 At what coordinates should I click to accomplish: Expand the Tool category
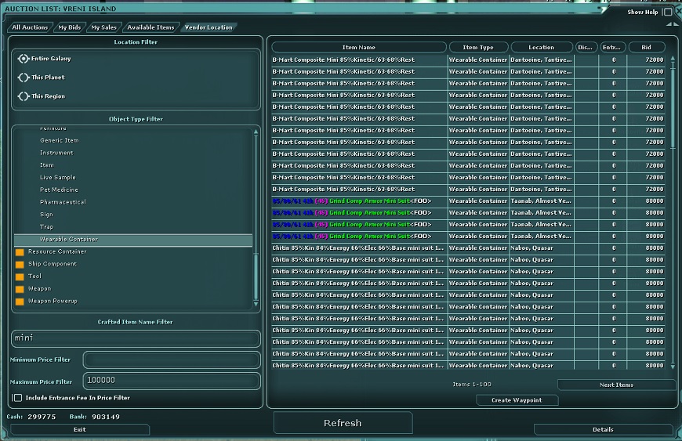(x=20, y=277)
